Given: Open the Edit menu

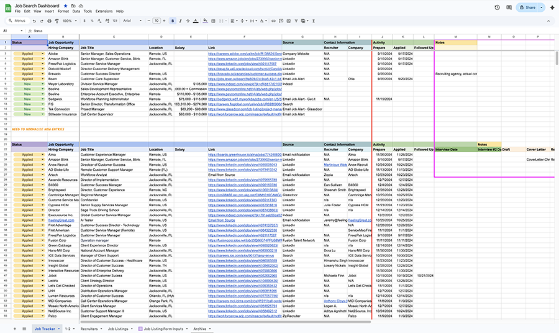Looking at the screenshot, I should (x=27, y=11).
